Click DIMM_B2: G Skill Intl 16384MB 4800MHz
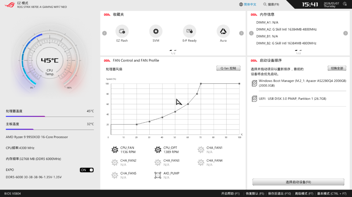 click(x=286, y=43)
